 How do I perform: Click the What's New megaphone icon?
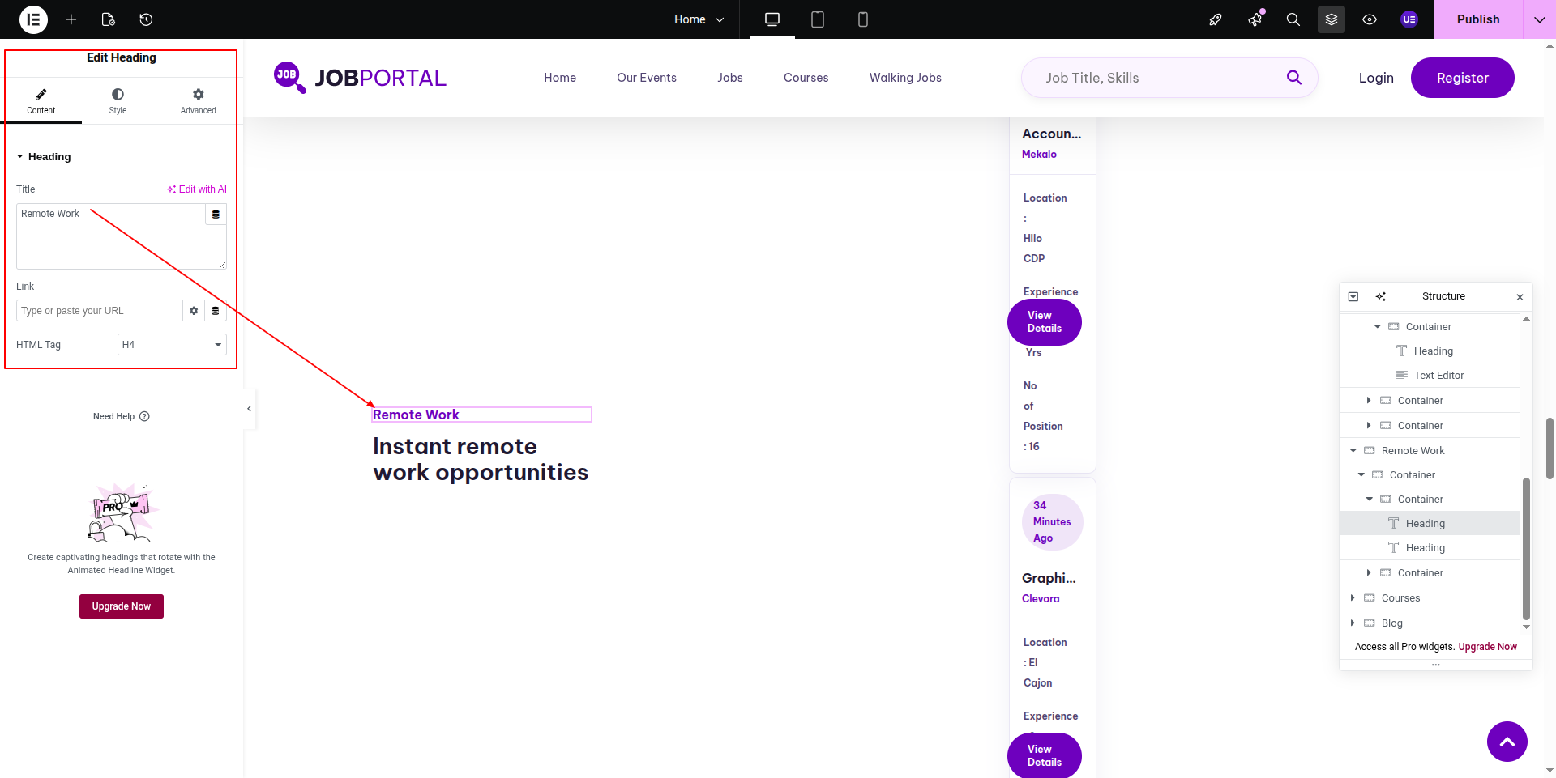1255,19
